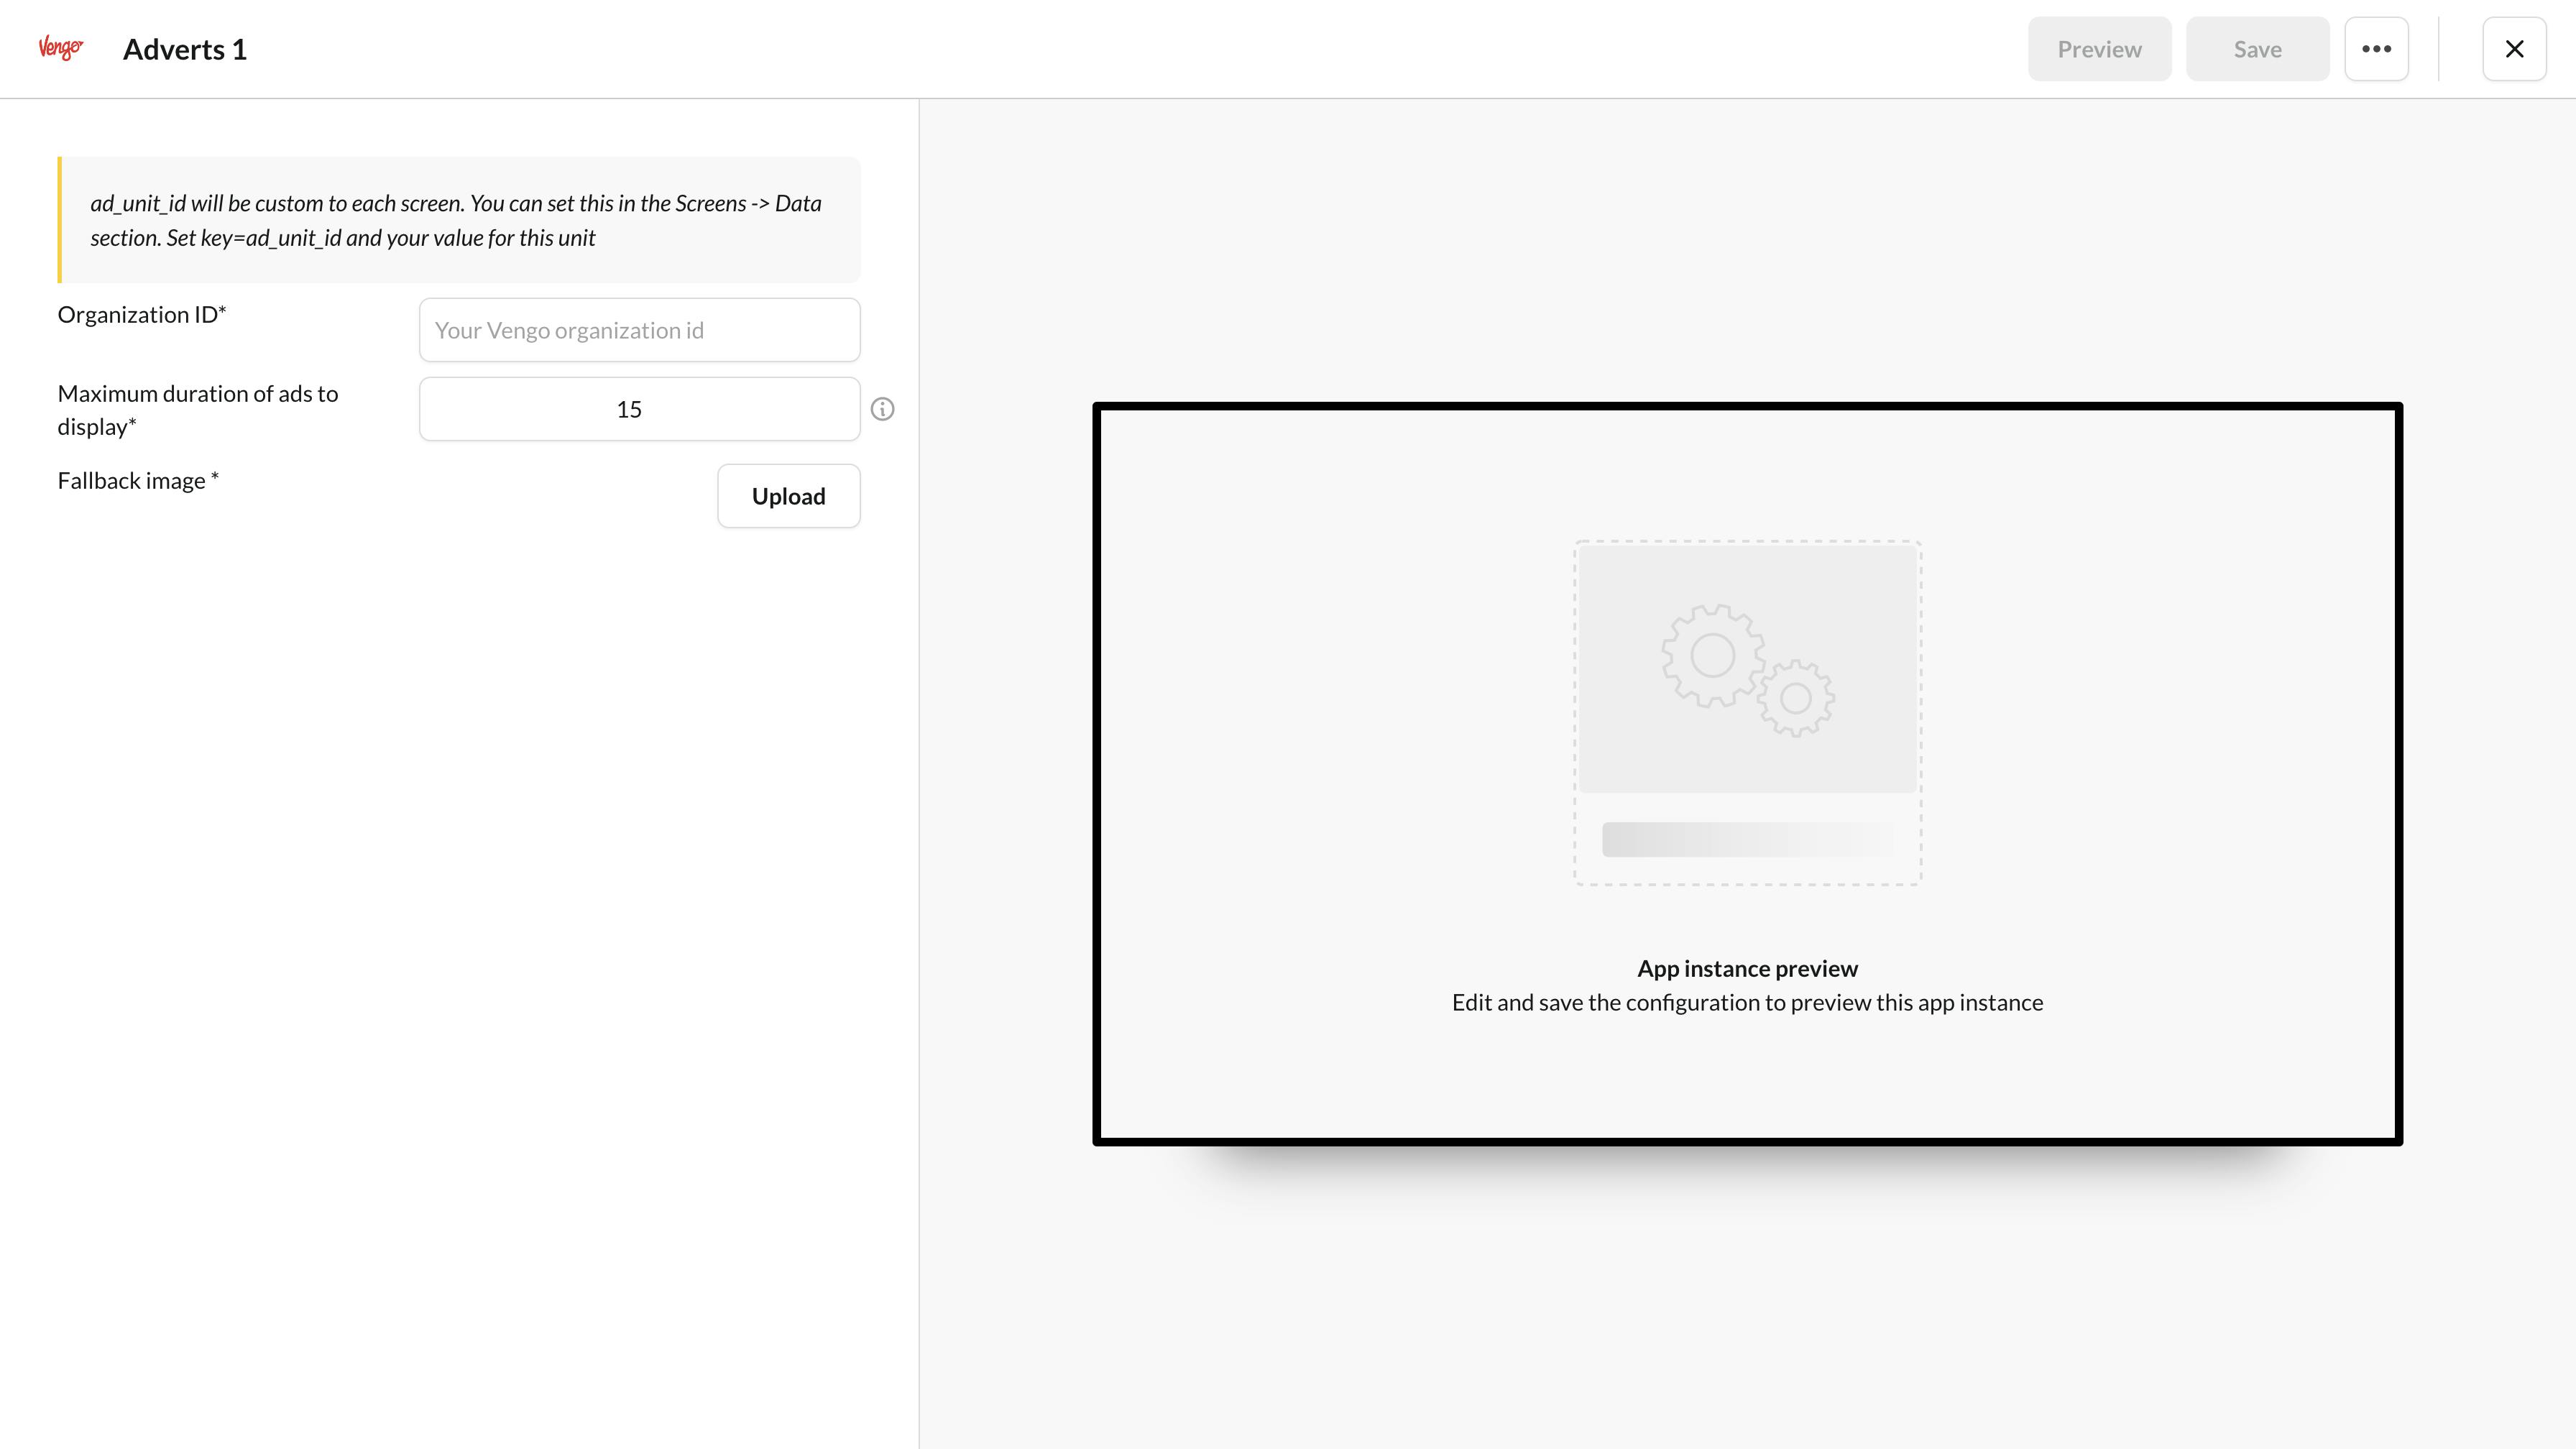Image resolution: width=2576 pixels, height=1449 pixels.
Task: Focus the Organization ID input field
Action: tap(639, 330)
